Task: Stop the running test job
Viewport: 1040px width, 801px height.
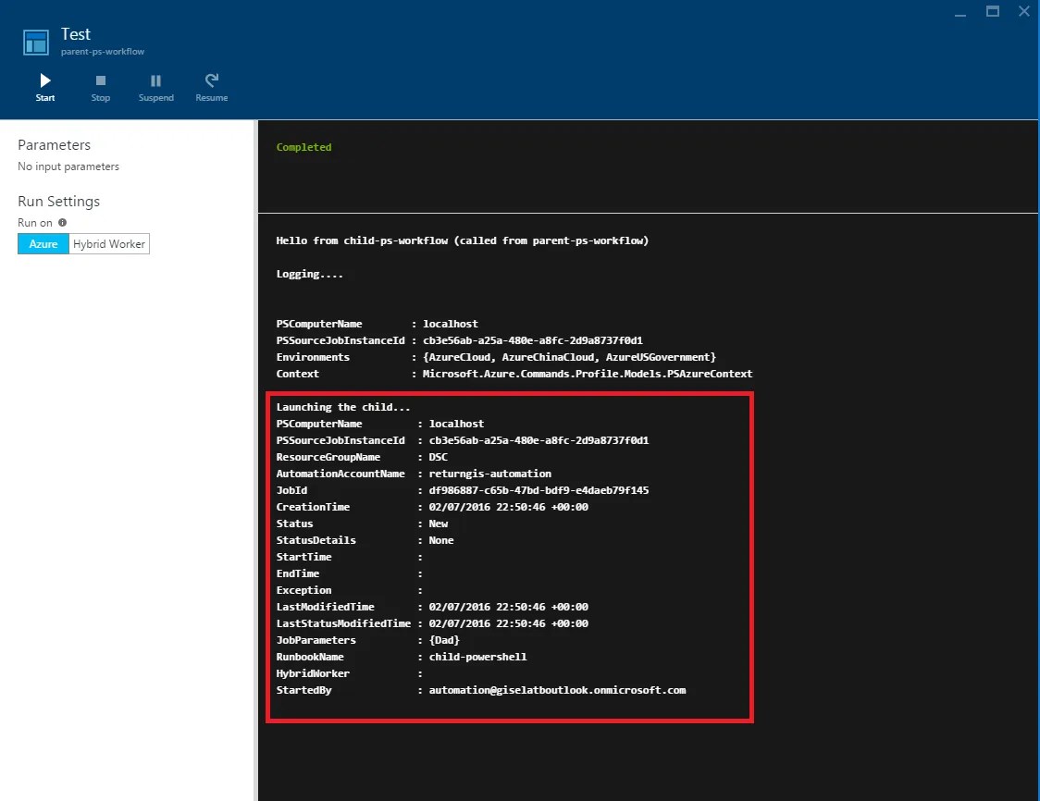Action: click(x=100, y=88)
